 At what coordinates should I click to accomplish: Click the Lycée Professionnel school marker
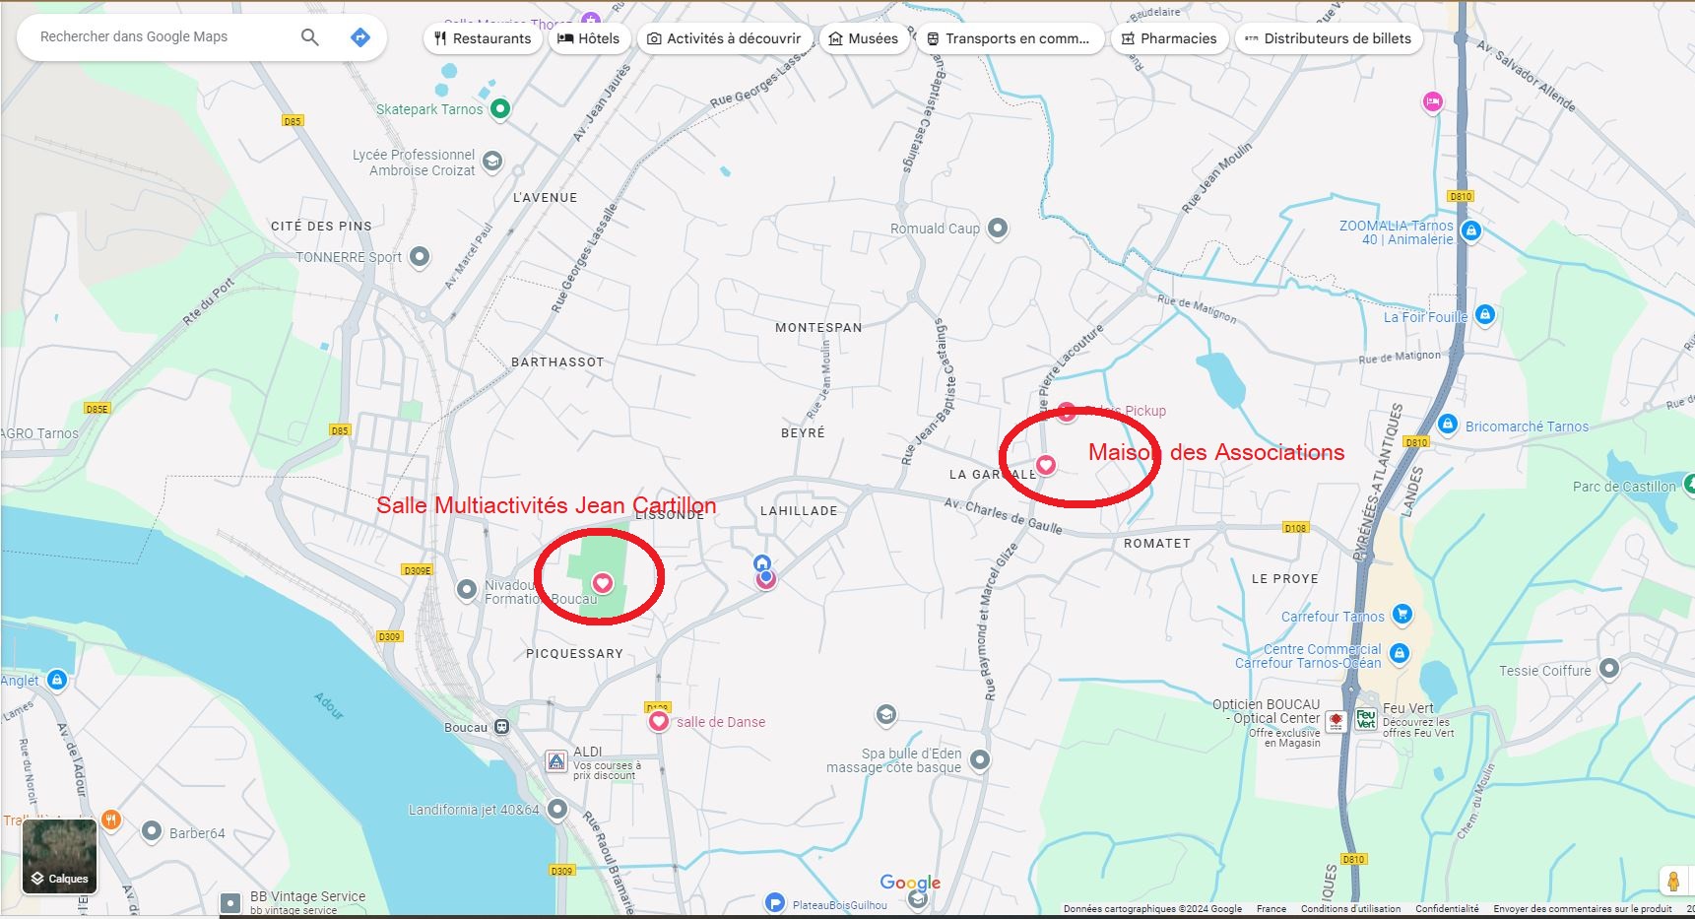[x=492, y=161]
